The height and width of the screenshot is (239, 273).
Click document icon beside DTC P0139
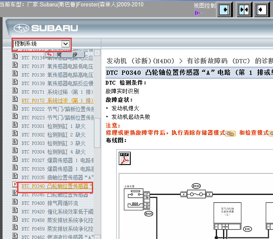click(x=15, y=82)
